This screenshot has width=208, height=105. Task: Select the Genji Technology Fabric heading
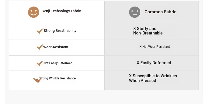pos(61,11)
